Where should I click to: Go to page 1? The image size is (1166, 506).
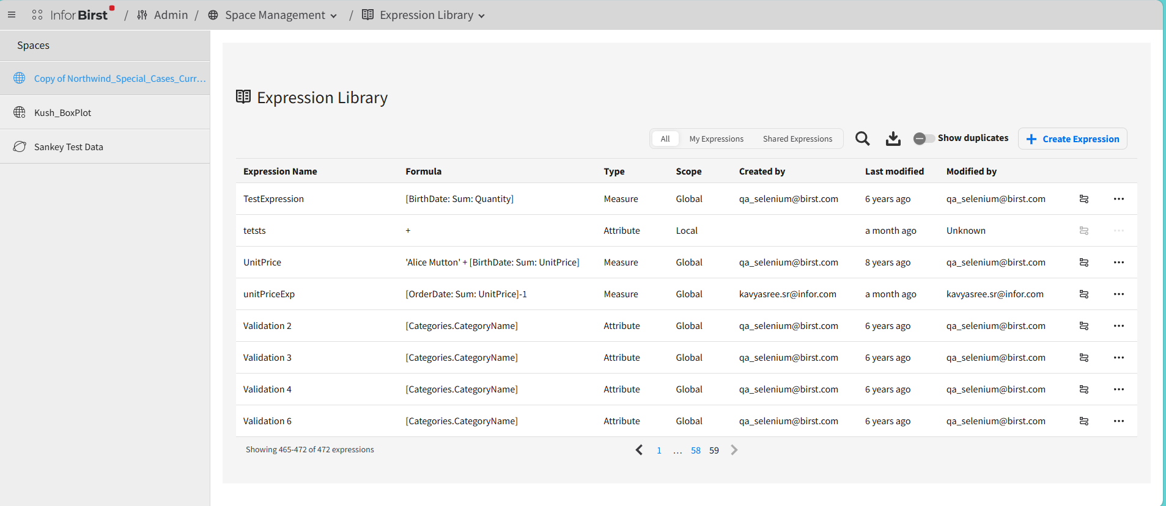coord(659,450)
